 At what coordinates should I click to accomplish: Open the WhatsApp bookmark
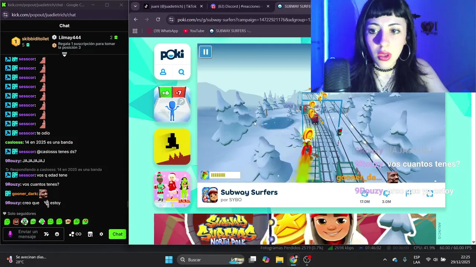click(163, 31)
